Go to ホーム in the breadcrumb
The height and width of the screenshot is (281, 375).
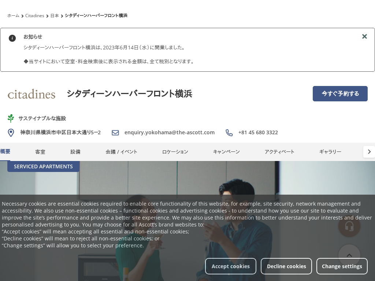(13, 16)
